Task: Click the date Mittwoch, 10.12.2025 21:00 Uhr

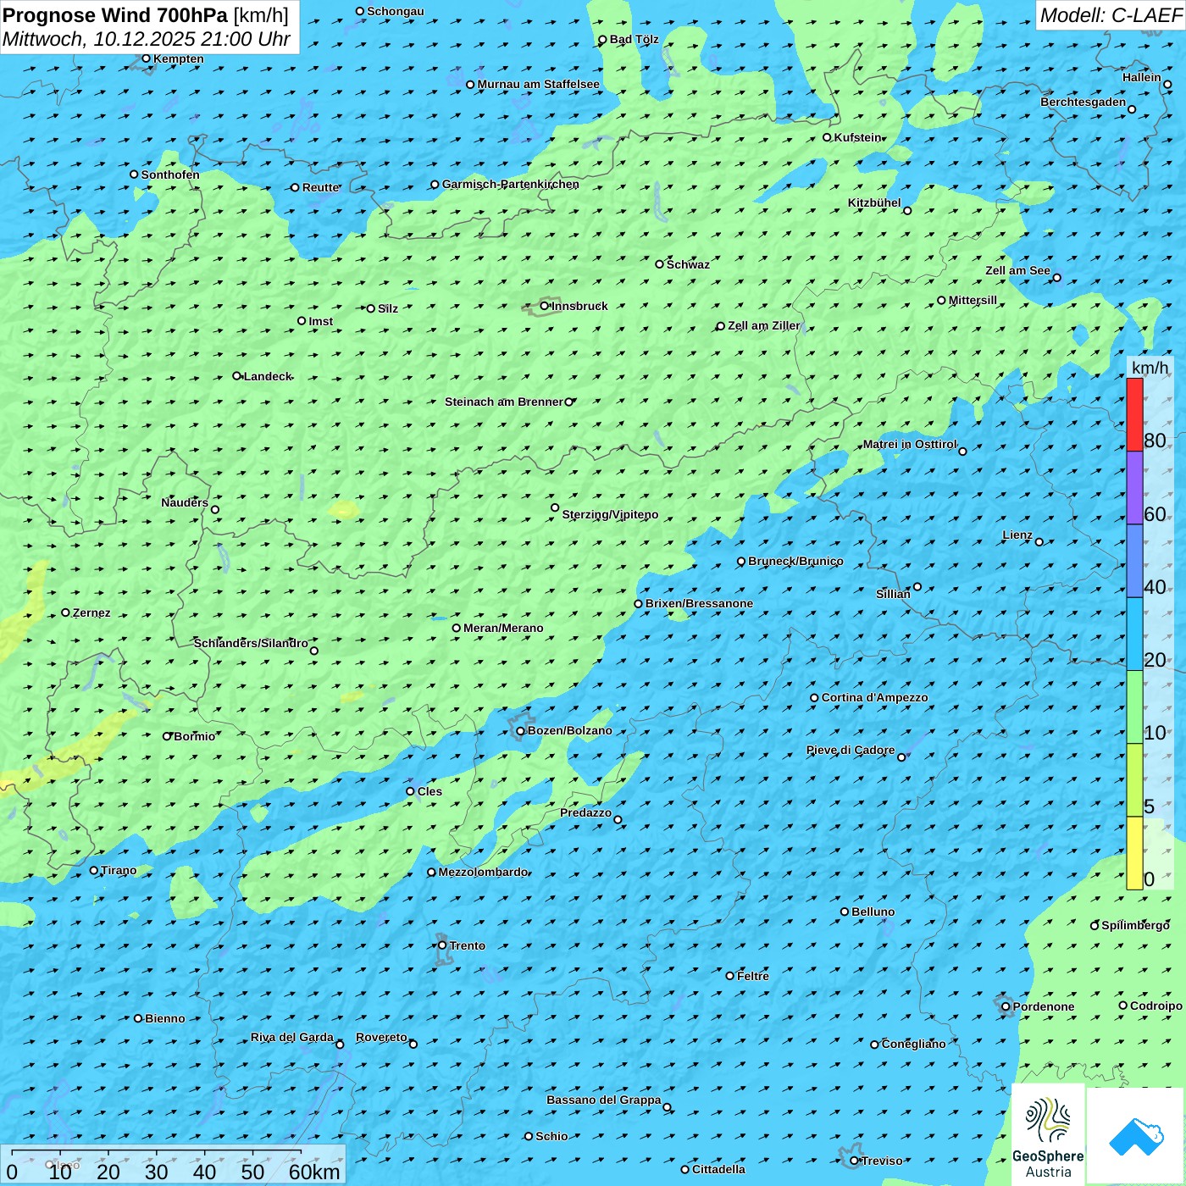Action: click(147, 39)
